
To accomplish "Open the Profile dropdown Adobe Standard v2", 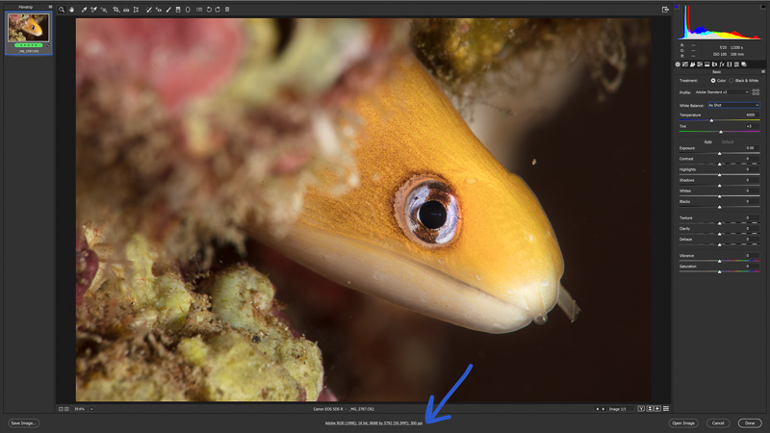I will point(728,92).
